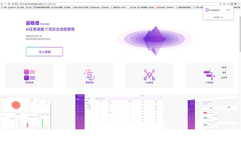Click the browser forward arrow

point(5,4)
